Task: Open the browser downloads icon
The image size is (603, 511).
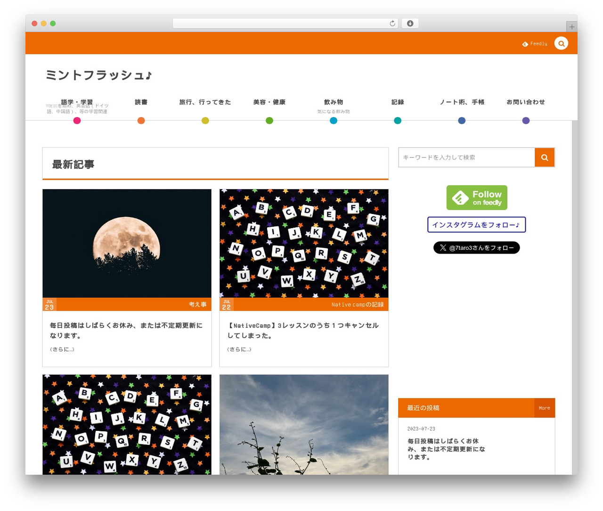Action: click(x=410, y=24)
